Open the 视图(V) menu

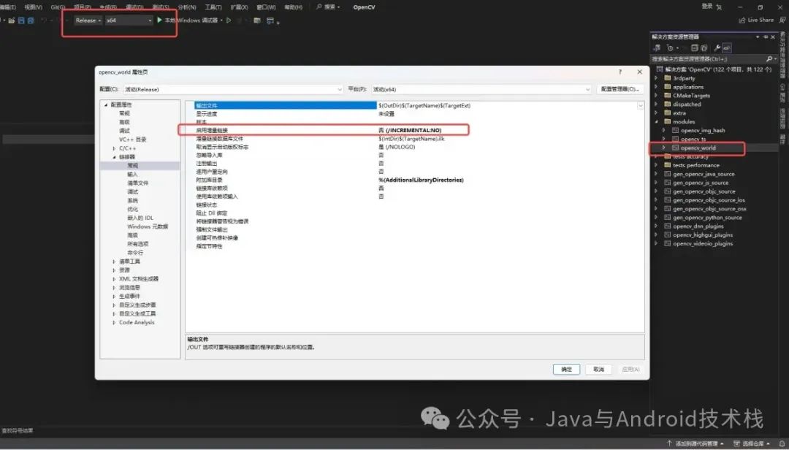click(x=33, y=7)
